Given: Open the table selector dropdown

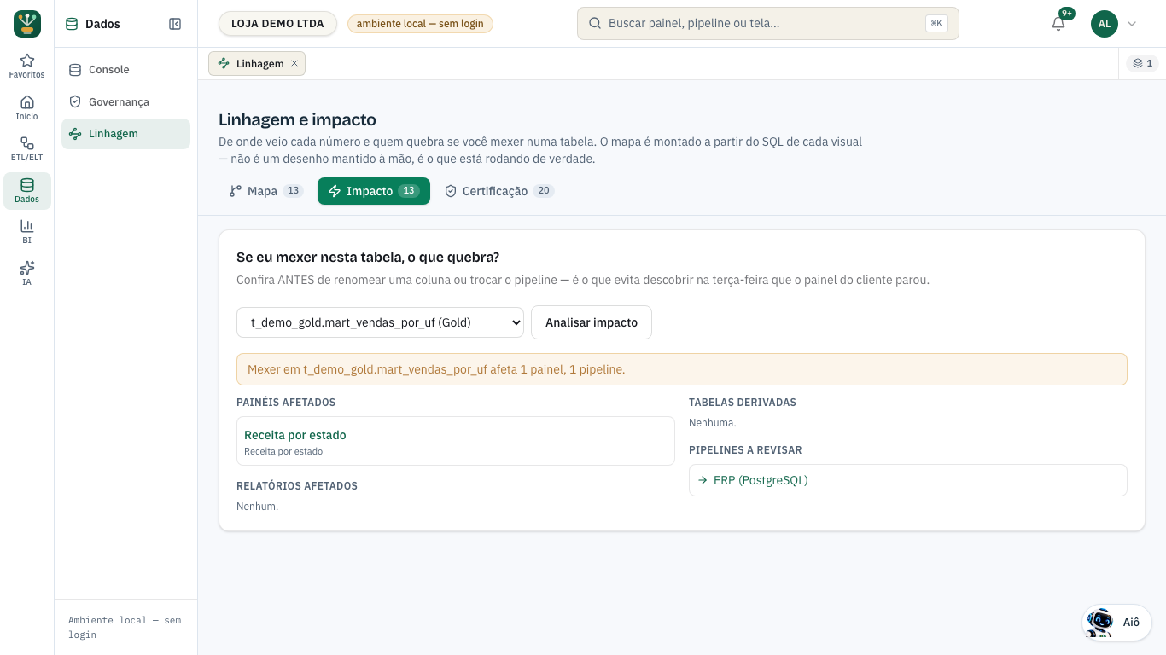Looking at the screenshot, I should tap(380, 322).
